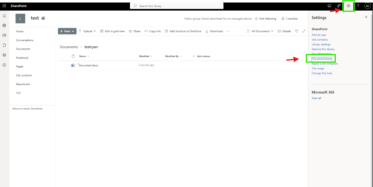Click Copy link in toolbar
Image resolution: width=373 pixels, height=187 pixels.
[x=153, y=31]
